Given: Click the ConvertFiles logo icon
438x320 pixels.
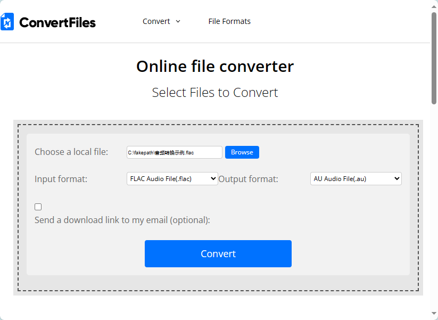Looking at the screenshot, I should click(x=7, y=21).
